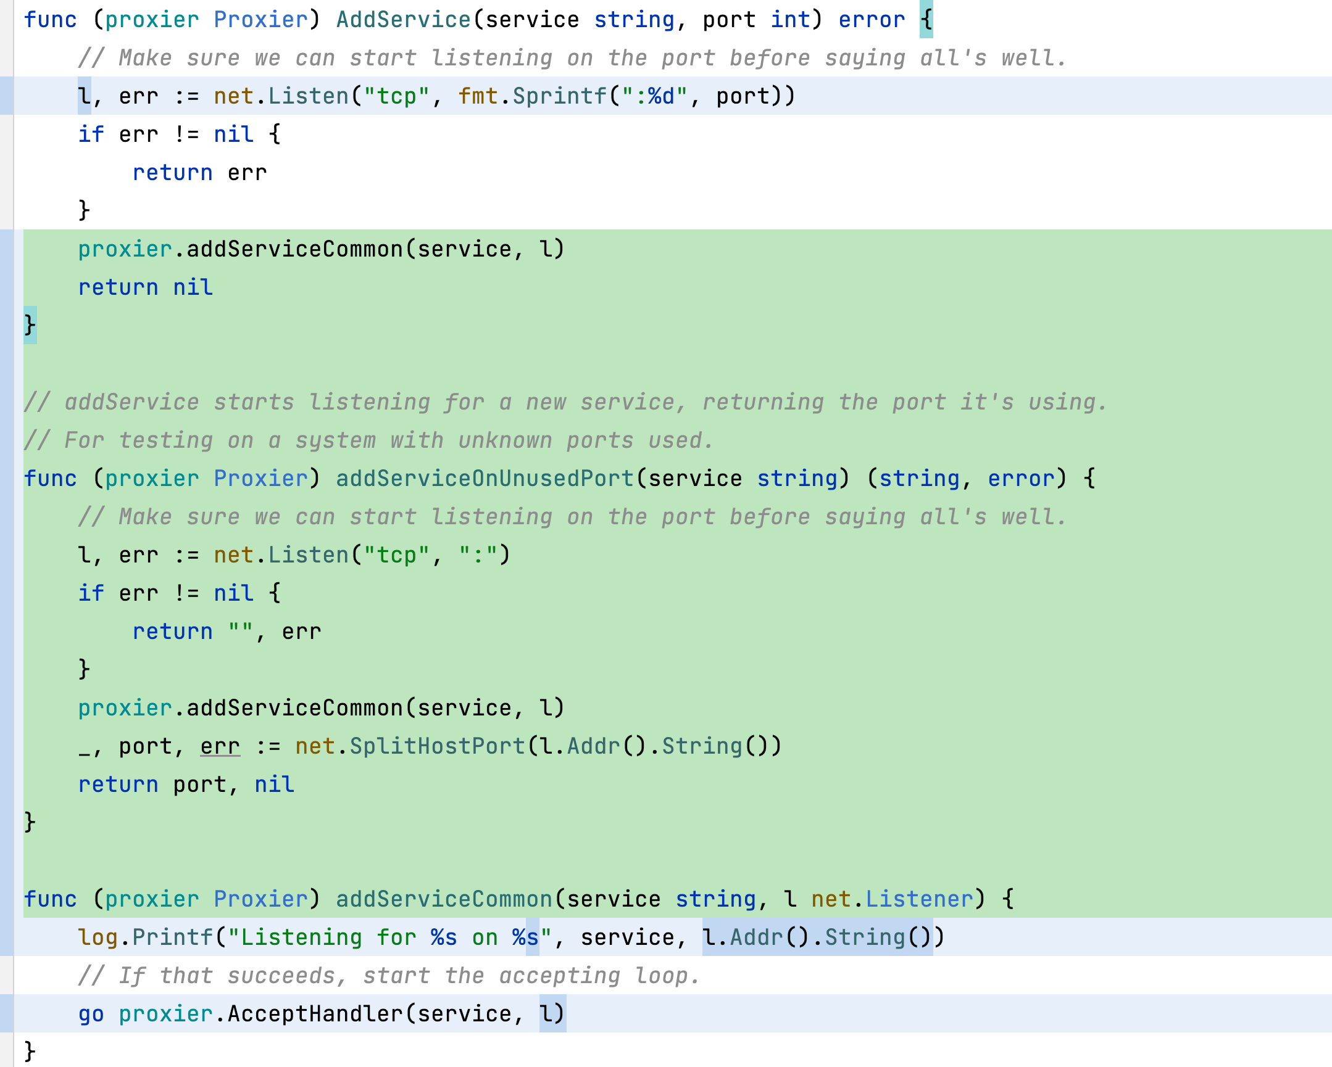Click the AddService function name
Screen dimensions: 1332x1067
404,20
